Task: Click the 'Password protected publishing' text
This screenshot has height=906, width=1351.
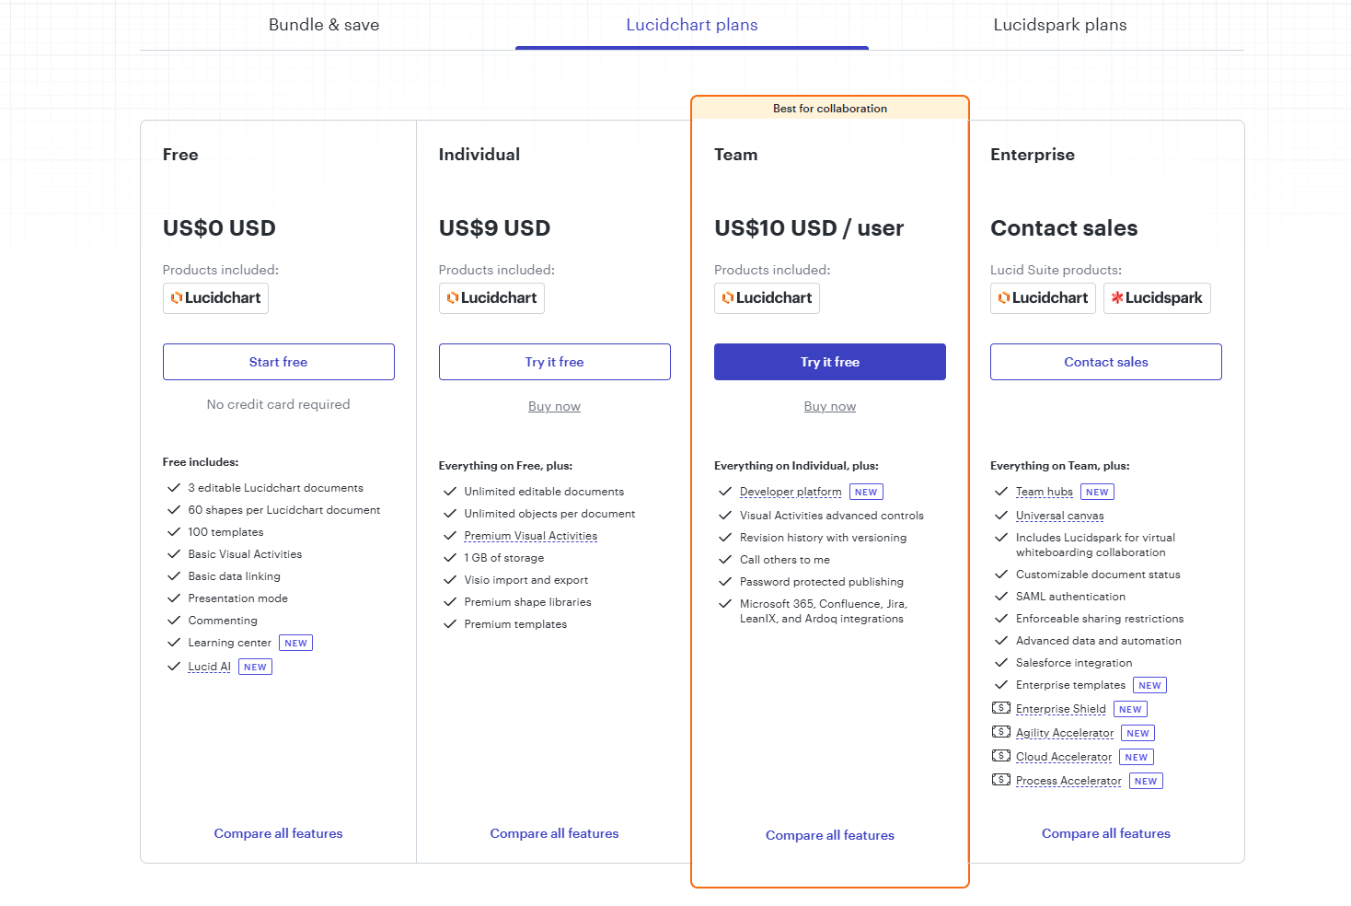Action: point(822,582)
